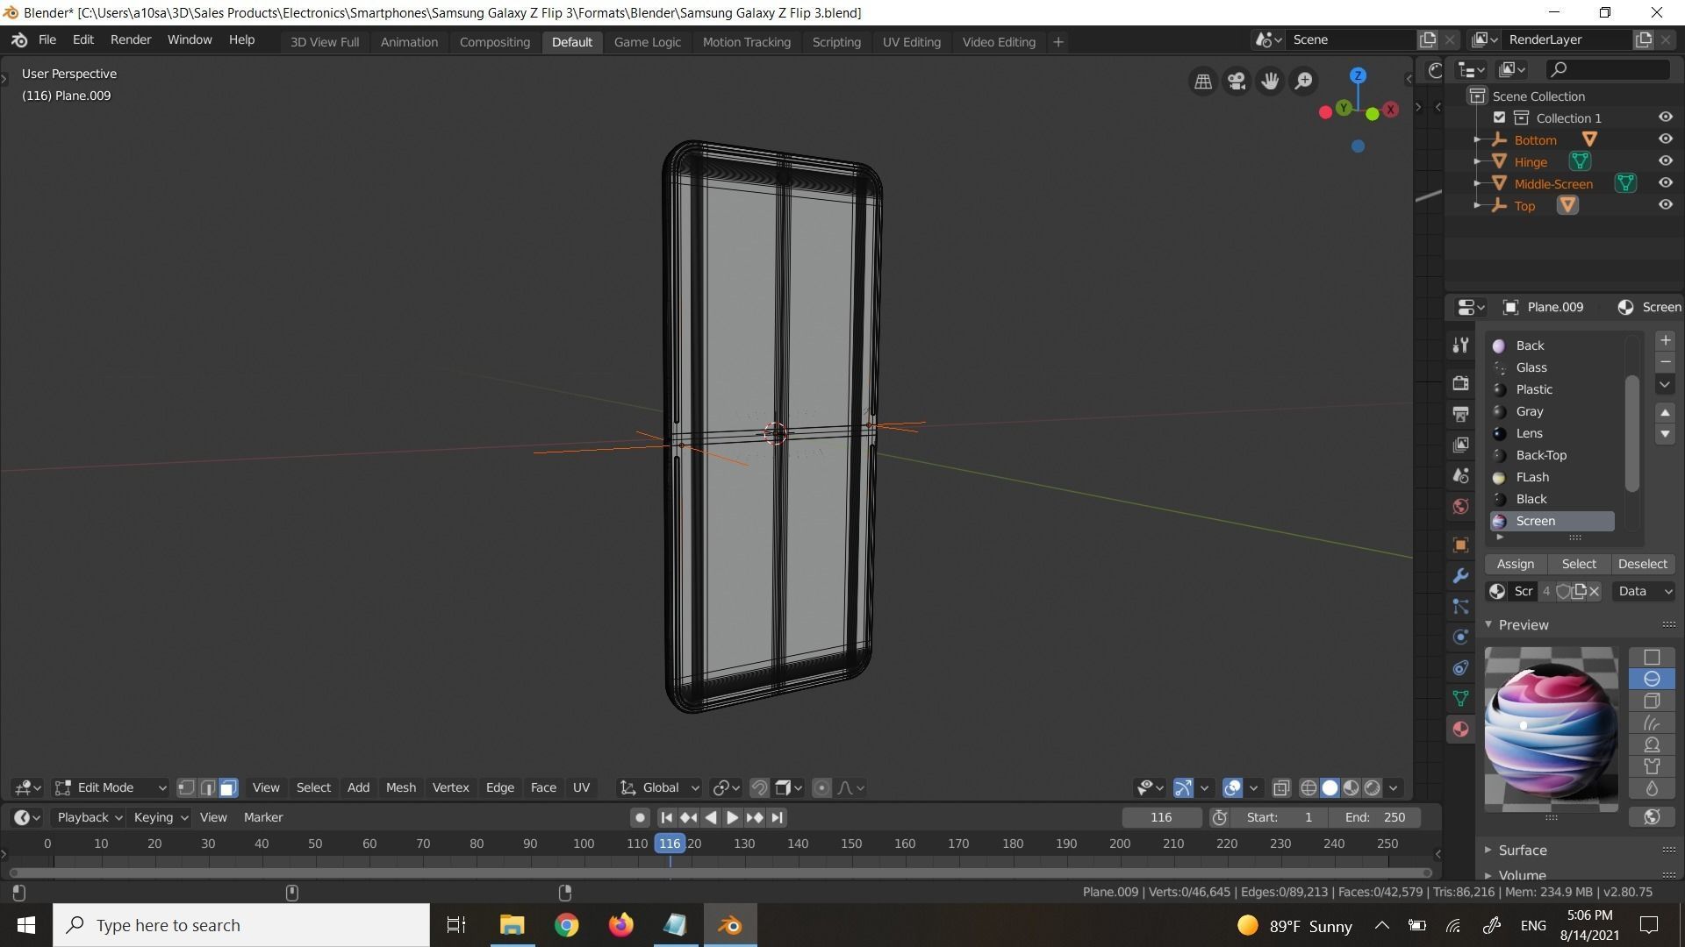Screen dimensions: 1685x947
Task: Remove material slot with minus button
Action: 1665,362
